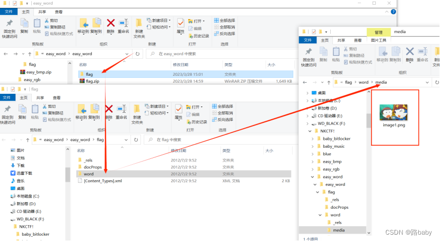Click search box 在 easy_word 中搜索
440x241 pixels.
[222, 54]
